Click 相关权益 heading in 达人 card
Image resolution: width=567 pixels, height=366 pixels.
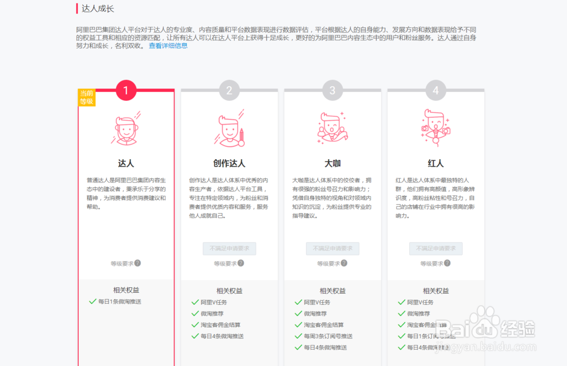click(x=126, y=290)
